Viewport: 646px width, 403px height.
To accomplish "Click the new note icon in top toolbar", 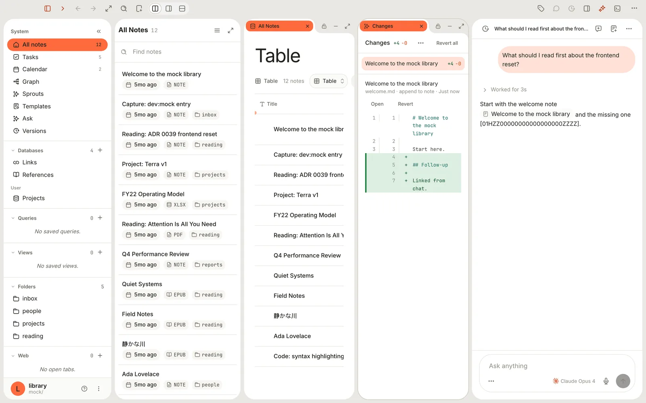I will (139, 8).
